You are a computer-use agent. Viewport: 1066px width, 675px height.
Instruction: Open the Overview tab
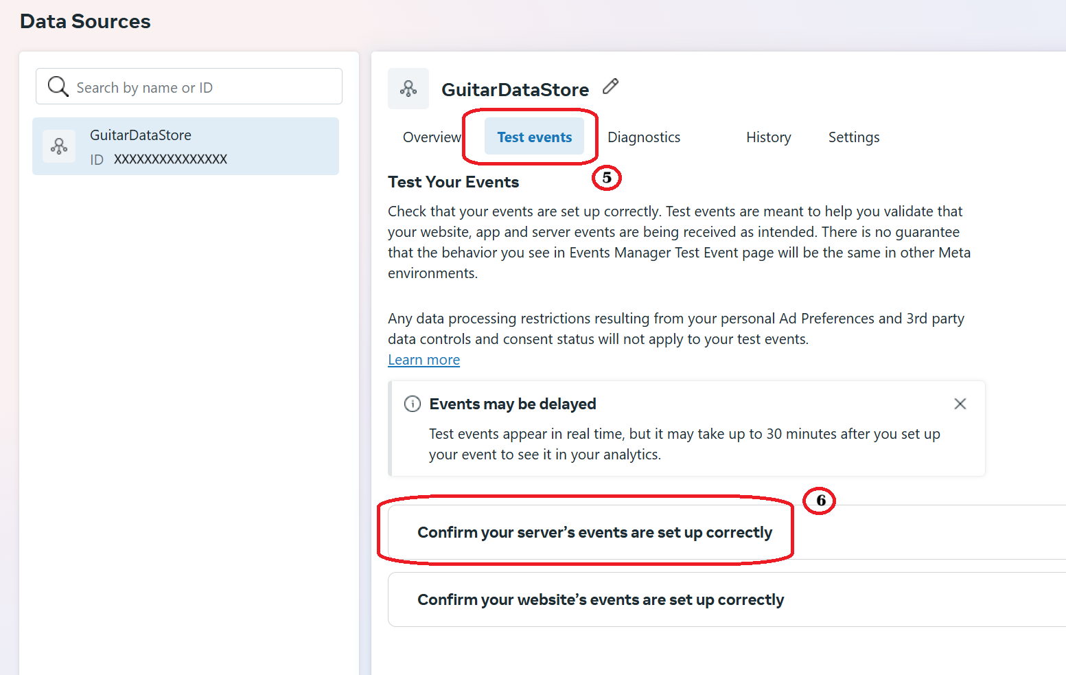click(432, 137)
